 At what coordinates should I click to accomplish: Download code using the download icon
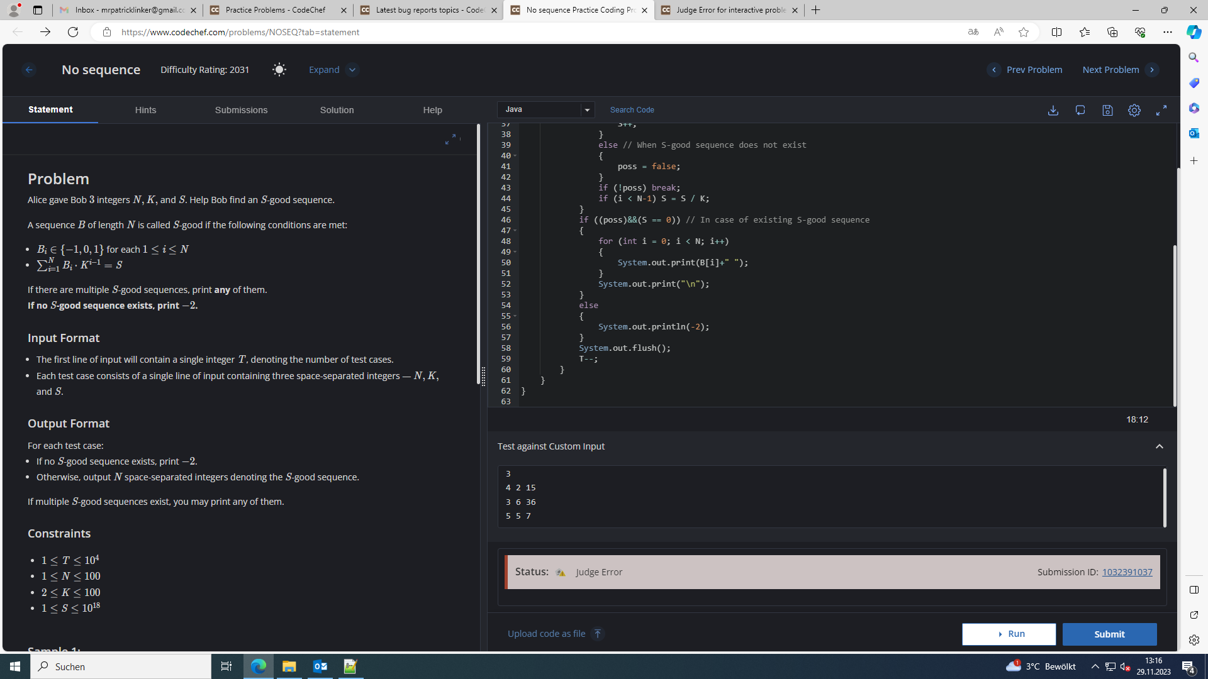pyautogui.click(x=1053, y=110)
